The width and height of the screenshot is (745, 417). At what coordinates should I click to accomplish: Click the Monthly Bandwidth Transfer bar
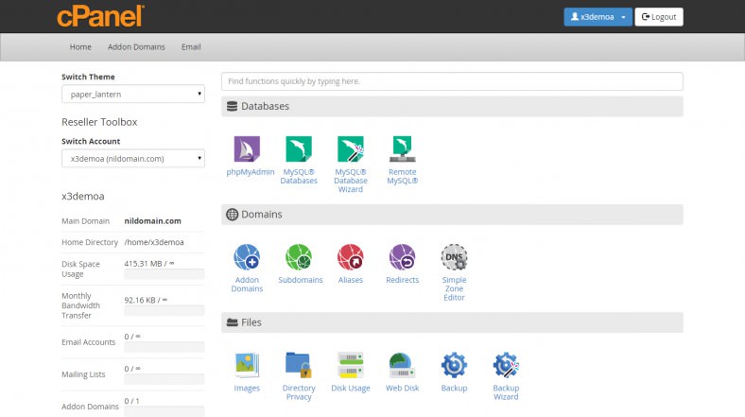click(165, 310)
